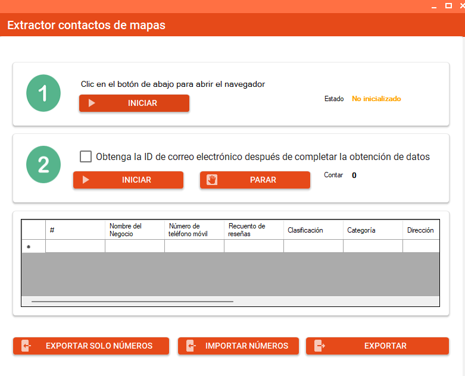Click the hand icon on the PARAR button
465x376 pixels.
coord(212,180)
